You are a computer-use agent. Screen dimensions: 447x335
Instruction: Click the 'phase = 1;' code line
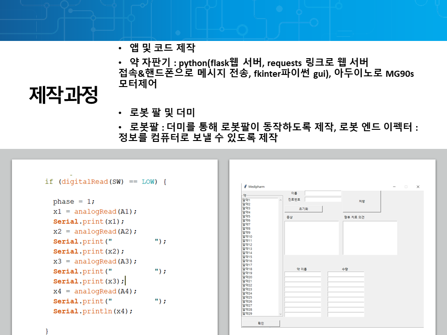click(x=74, y=201)
